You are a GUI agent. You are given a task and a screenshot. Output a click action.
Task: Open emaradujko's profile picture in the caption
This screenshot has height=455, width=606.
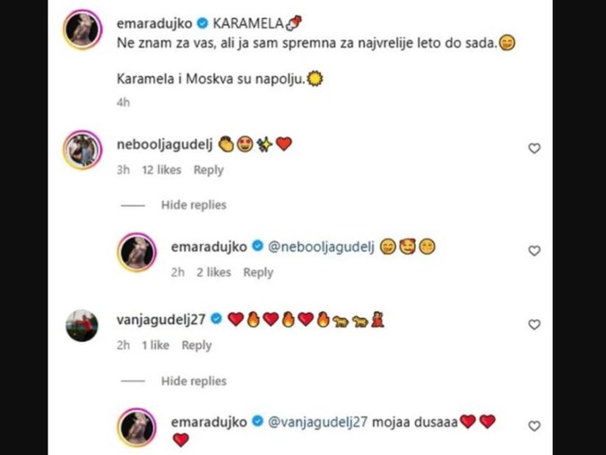coord(82,30)
